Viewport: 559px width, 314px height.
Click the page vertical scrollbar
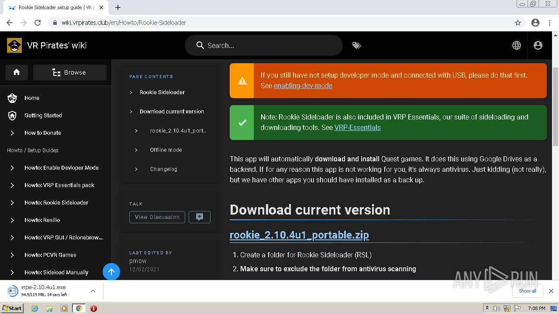point(556,106)
